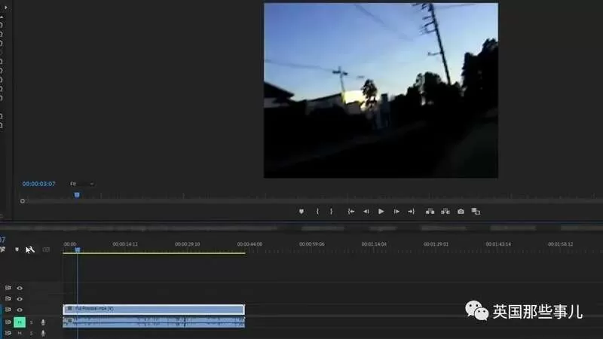Jump to the In point
Screen dimensions: 603x339
[x=351, y=212]
